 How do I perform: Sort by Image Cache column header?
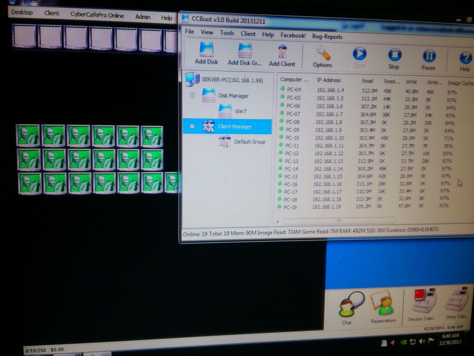pos(460,83)
